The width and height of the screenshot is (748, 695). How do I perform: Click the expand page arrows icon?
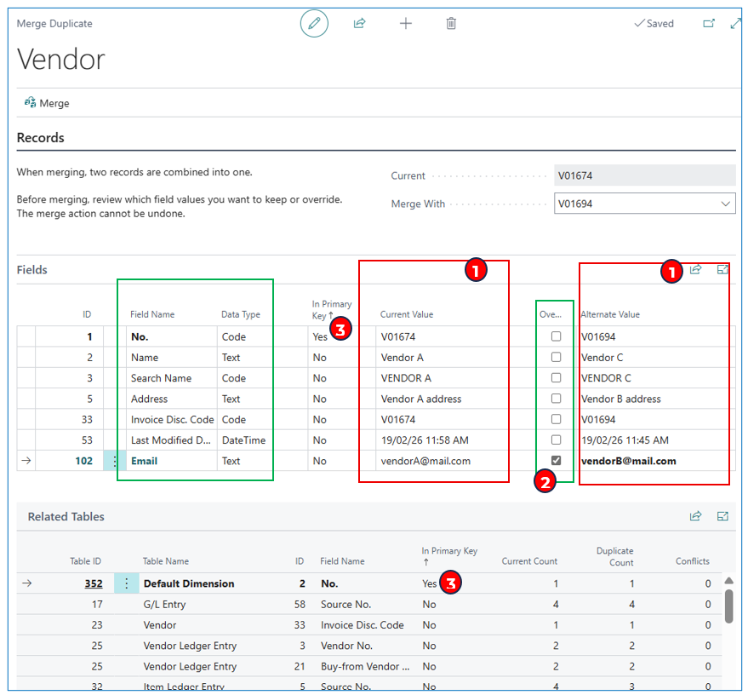click(x=736, y=24)
